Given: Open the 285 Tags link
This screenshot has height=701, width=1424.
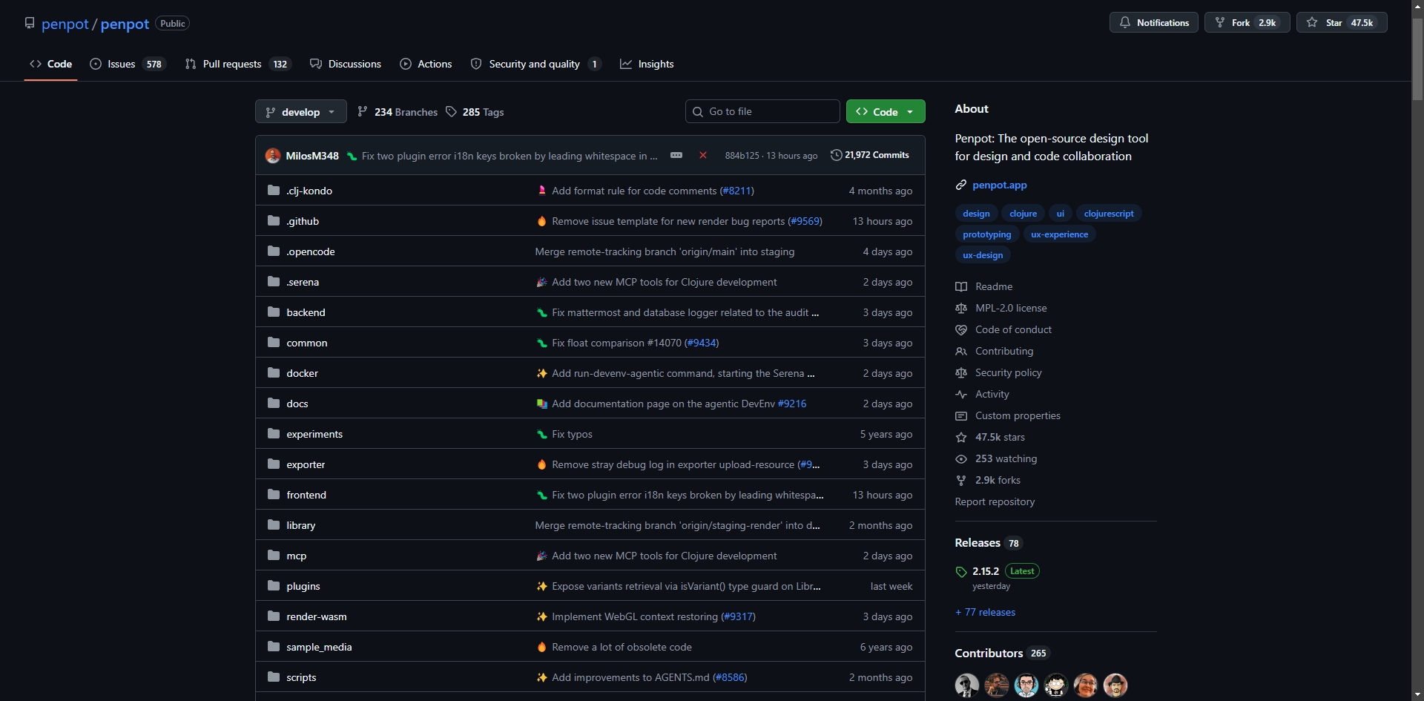Looking at the screenshot, I should (475, 112).
